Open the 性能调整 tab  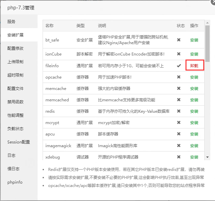15,115
